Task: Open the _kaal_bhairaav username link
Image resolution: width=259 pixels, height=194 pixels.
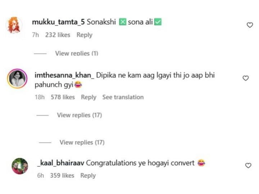Action: point(60,163)
